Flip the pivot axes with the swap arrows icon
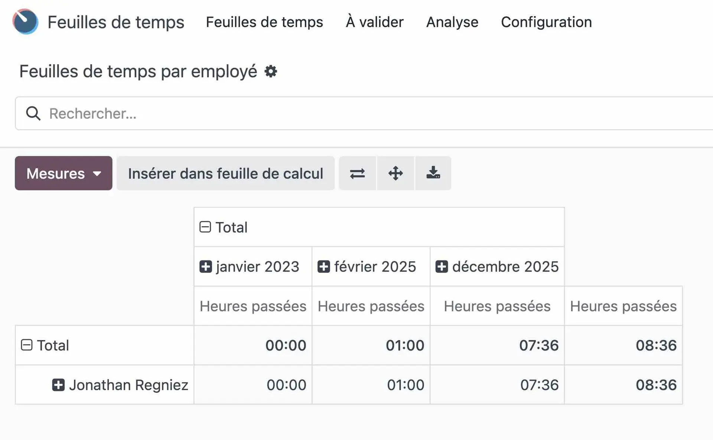713x440 pixels. [357, 173]
